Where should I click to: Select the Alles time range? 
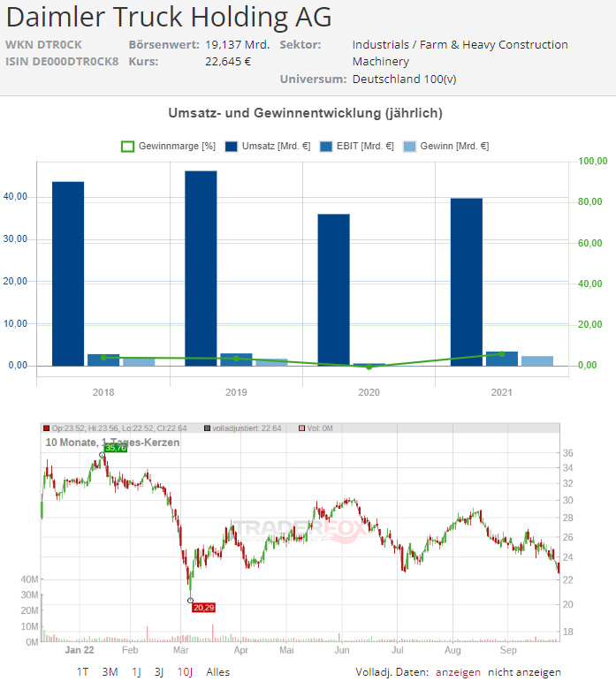217,672
